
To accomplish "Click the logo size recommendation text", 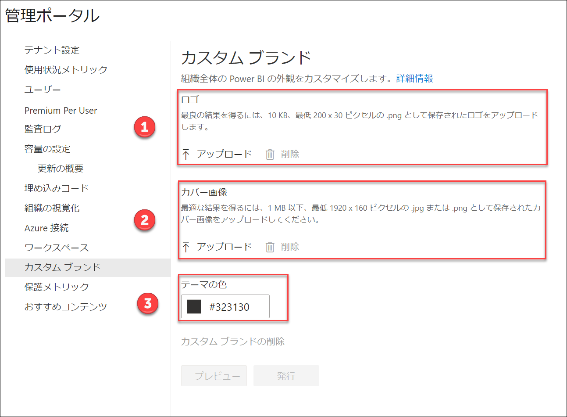I will pyautogui.click(x=360, y=121).
